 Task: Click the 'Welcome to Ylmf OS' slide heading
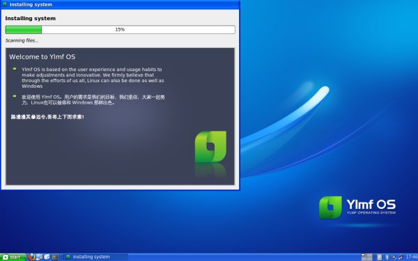point(42,57)
